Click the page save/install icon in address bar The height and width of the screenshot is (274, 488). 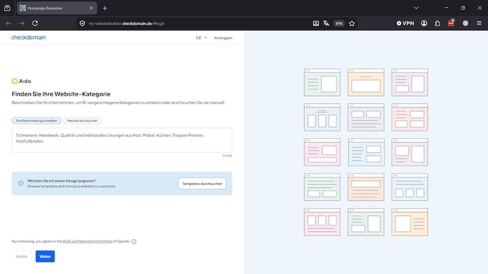[316, 23]
